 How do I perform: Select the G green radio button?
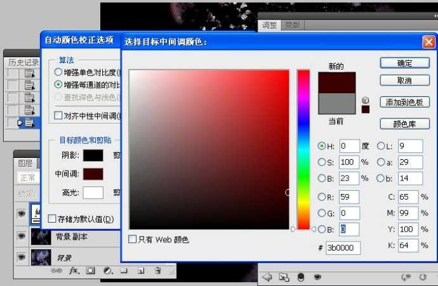click(x=321, y=213)
